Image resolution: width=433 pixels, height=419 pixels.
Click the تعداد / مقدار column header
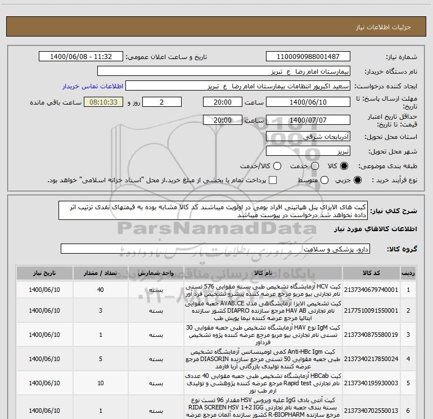(101, 273)
